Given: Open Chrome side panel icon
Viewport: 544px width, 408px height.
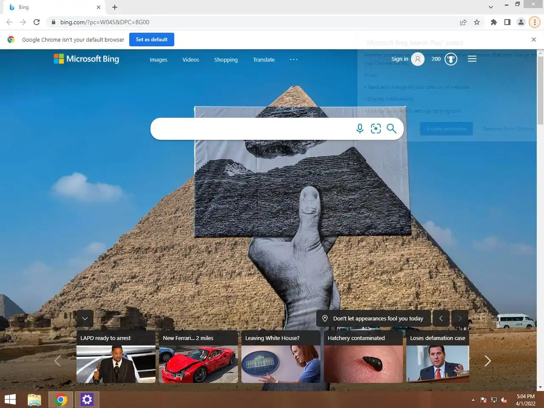Looking at the screenshot, I should [507, 22].
